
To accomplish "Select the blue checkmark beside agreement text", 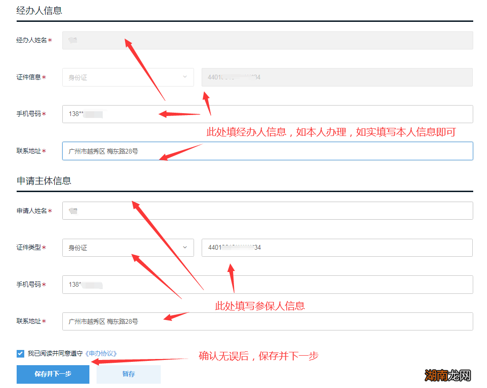I will (x=20, y=353).
